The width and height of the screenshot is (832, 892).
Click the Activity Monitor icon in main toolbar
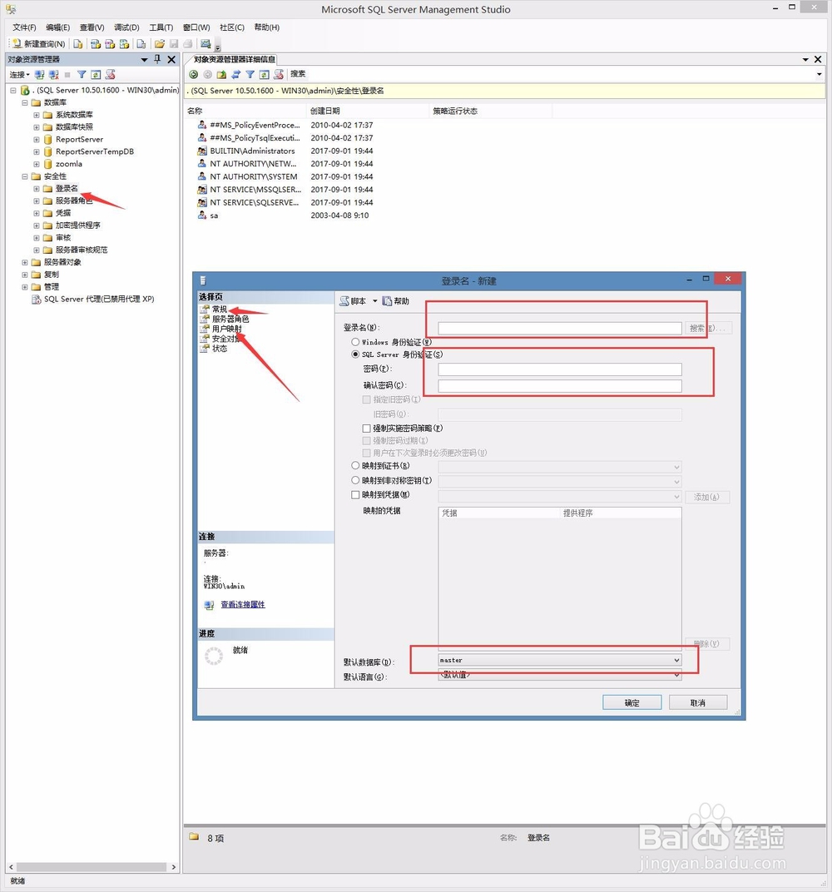[206, 44]
